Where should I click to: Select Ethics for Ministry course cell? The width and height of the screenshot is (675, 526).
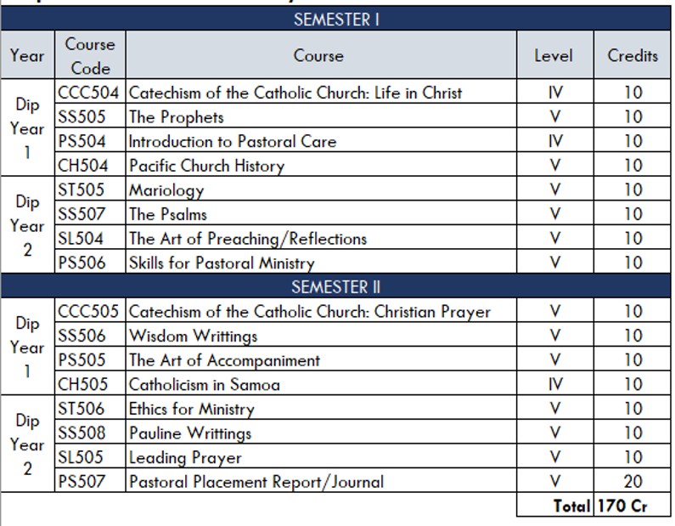click(191, 410)
